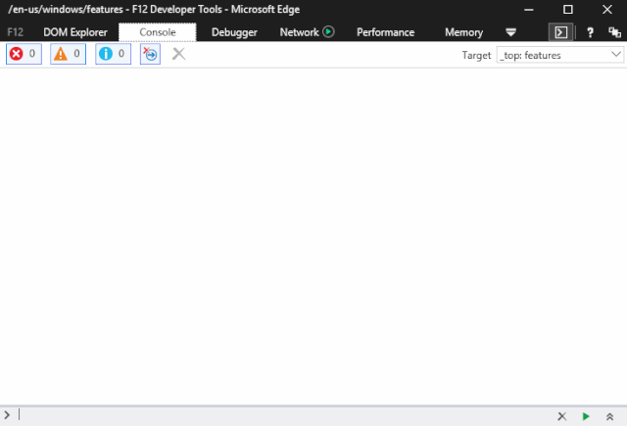Click the dock/undock tools icon

point(614,32)
